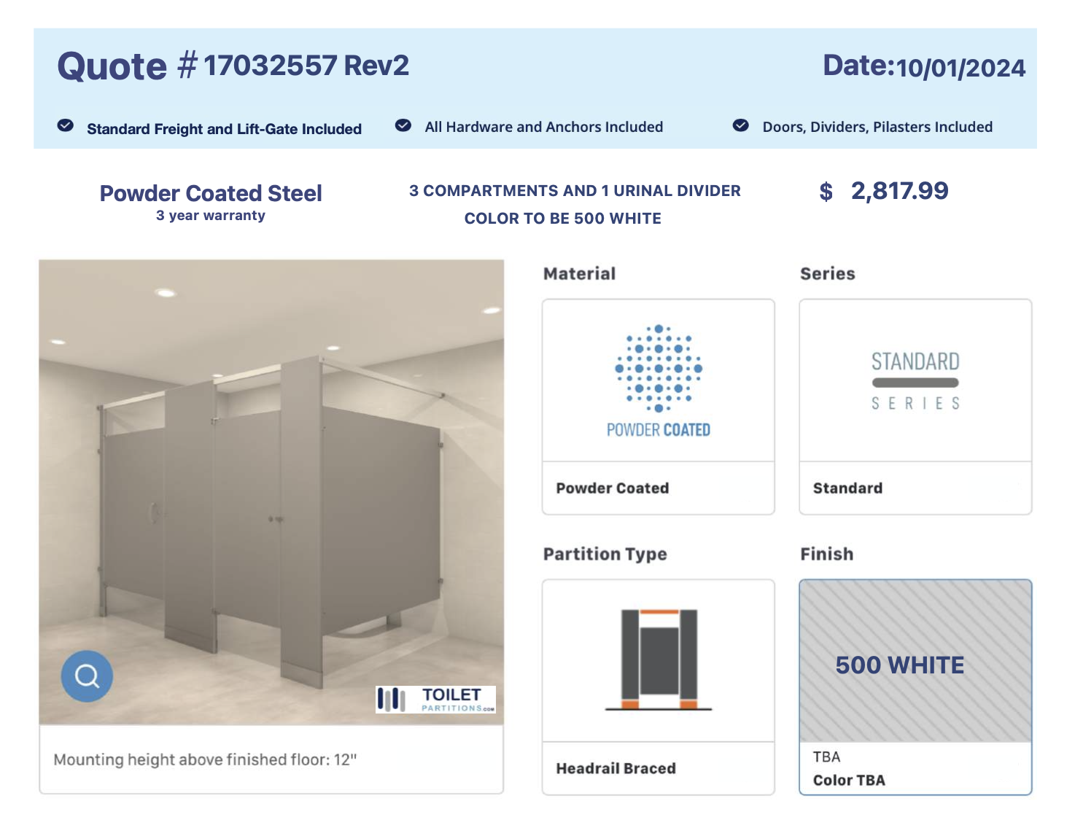Click the magnifier zoom icon on image
Viewport: 1075px width, 825px height.
87,676
